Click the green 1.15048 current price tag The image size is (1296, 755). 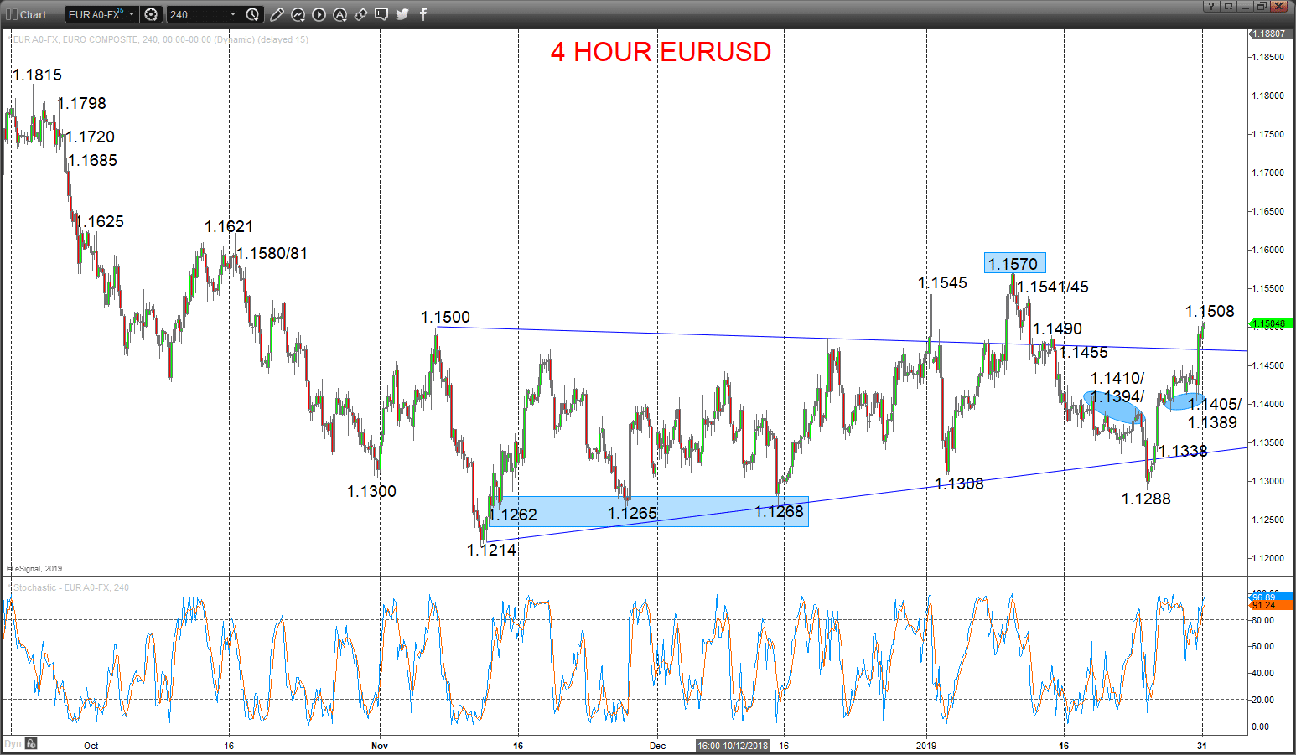point(1271,323)
